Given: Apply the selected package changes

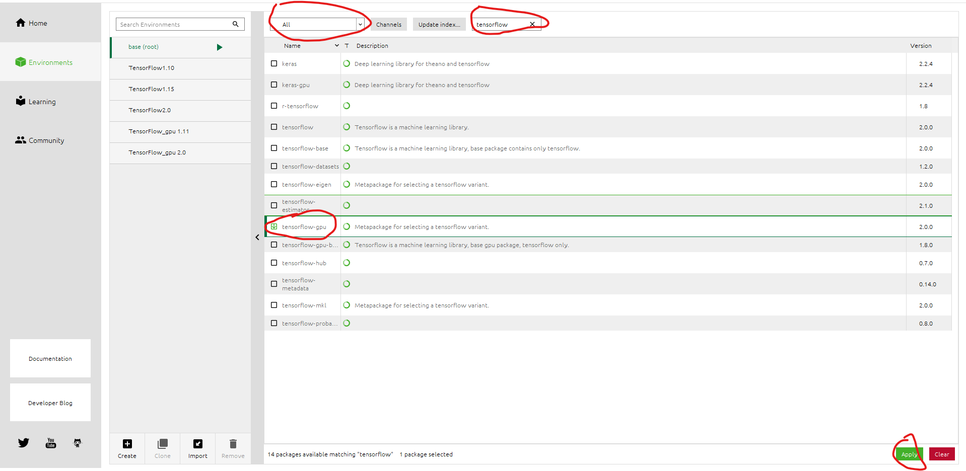Looking at the screenshot, I should [x=909, y=454].
